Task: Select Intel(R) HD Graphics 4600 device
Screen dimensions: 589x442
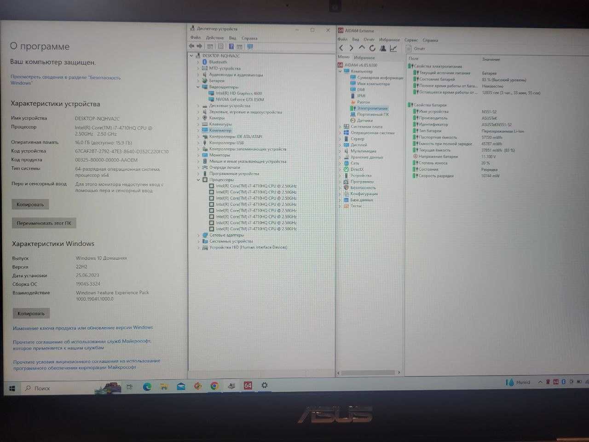Action: coord(239,93)
